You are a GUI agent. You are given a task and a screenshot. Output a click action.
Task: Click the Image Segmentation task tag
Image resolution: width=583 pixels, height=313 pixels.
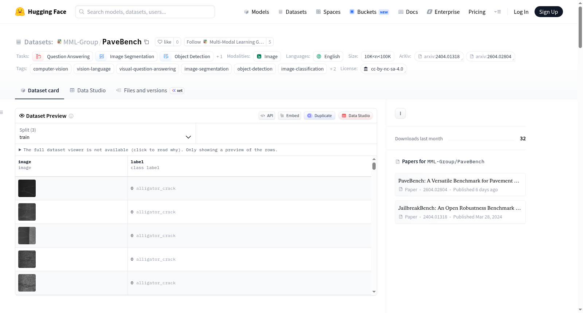pos(126,56)
